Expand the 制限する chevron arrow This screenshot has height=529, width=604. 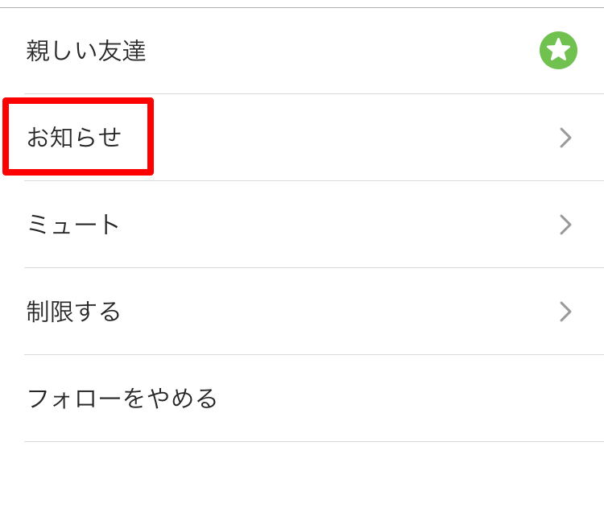point(565,312)
